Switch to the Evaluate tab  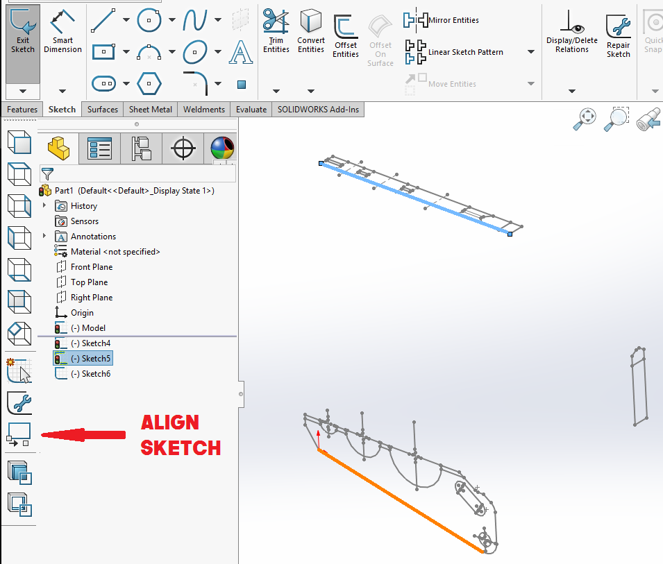click(x=251, y=110)
